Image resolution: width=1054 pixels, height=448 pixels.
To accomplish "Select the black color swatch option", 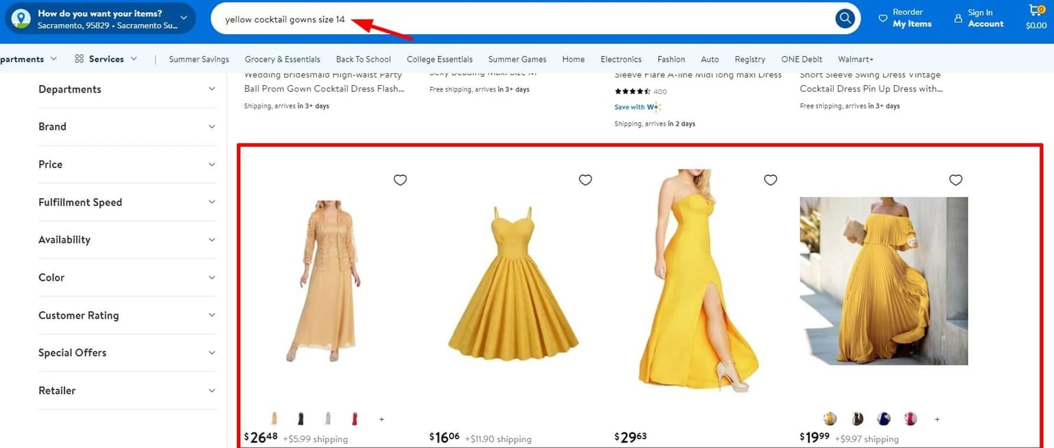I will 300,418.
